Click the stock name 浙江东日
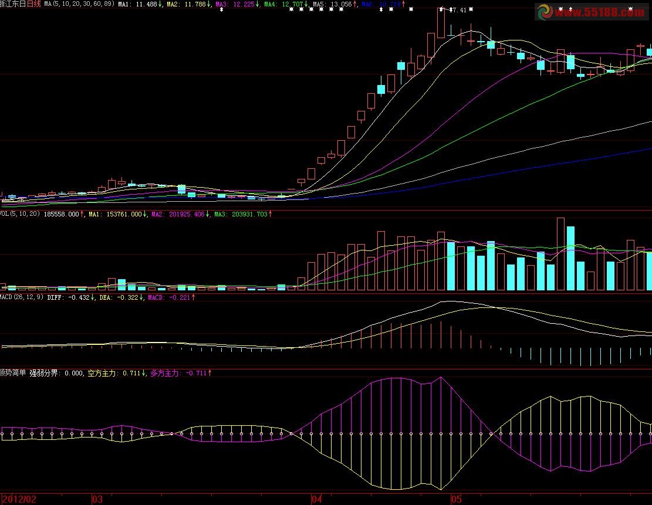652x505 pixels. (x=12, y=4)
